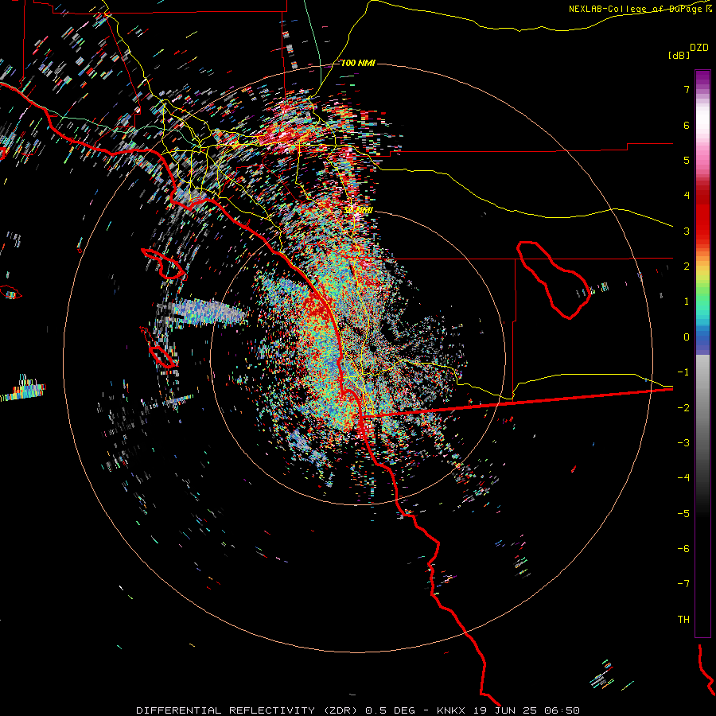Click the DZD product label above the color scale
Screen dimensions: 716x716
[699, 48]
